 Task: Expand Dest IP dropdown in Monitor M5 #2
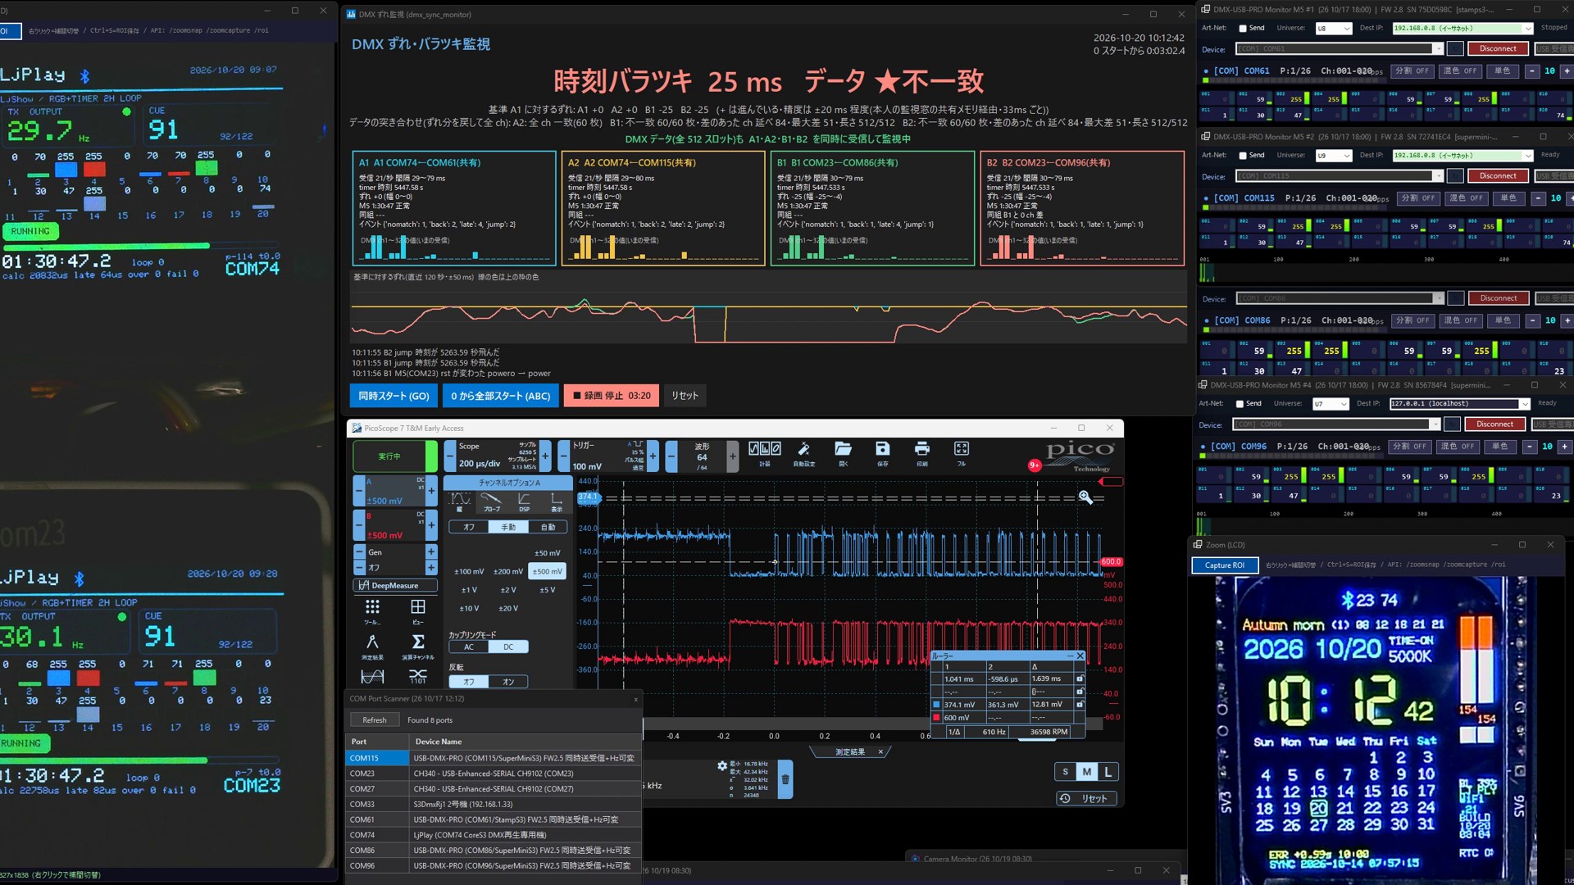pyautogui.click(x=1527, y=156)
